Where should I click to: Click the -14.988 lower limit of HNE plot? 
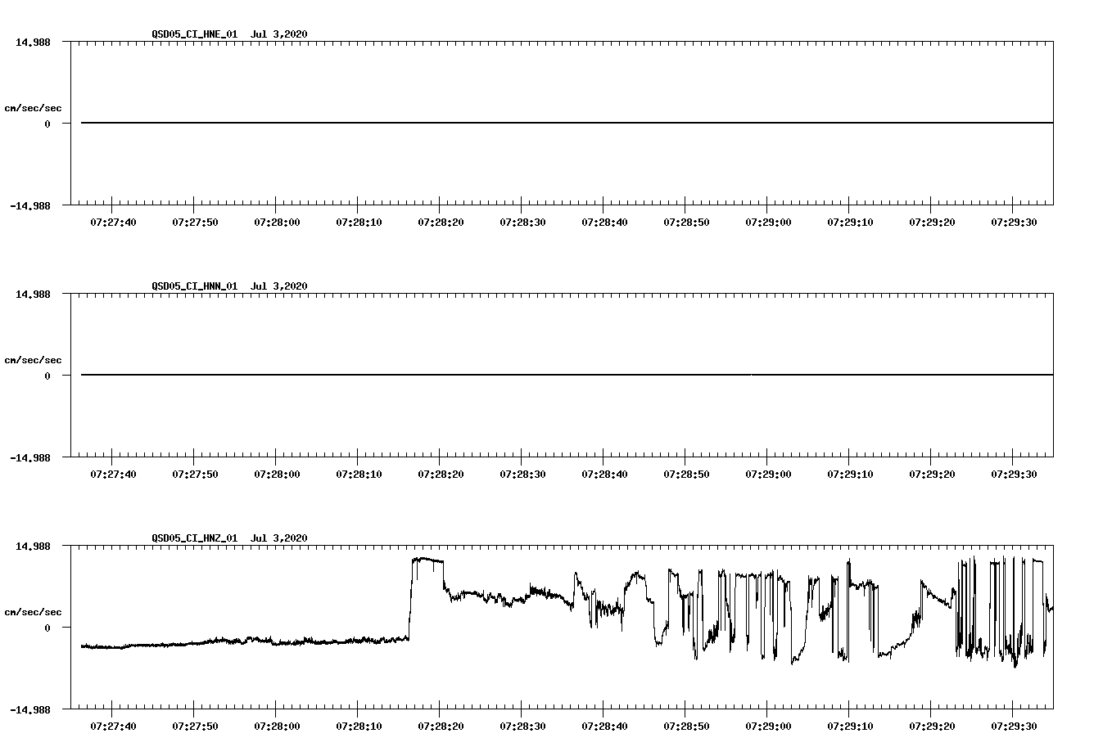29,205
